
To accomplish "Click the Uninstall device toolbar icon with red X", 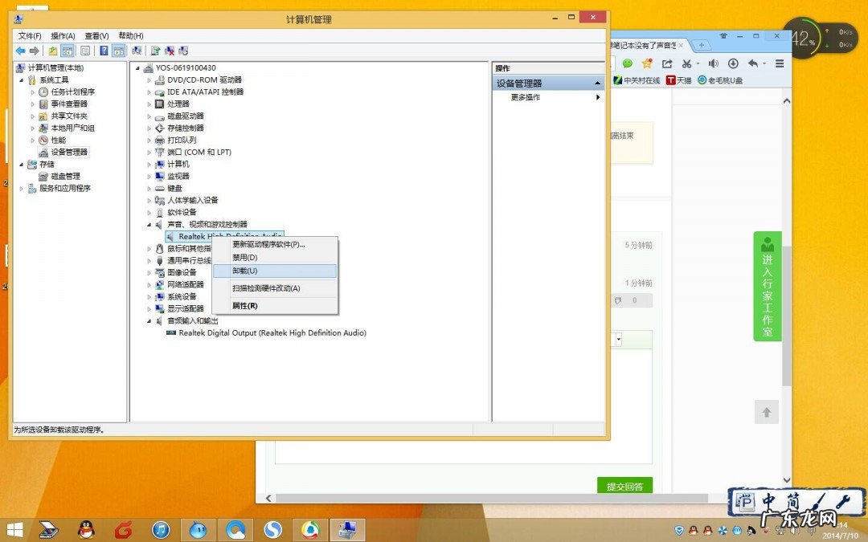I will (x=170, y=51).
